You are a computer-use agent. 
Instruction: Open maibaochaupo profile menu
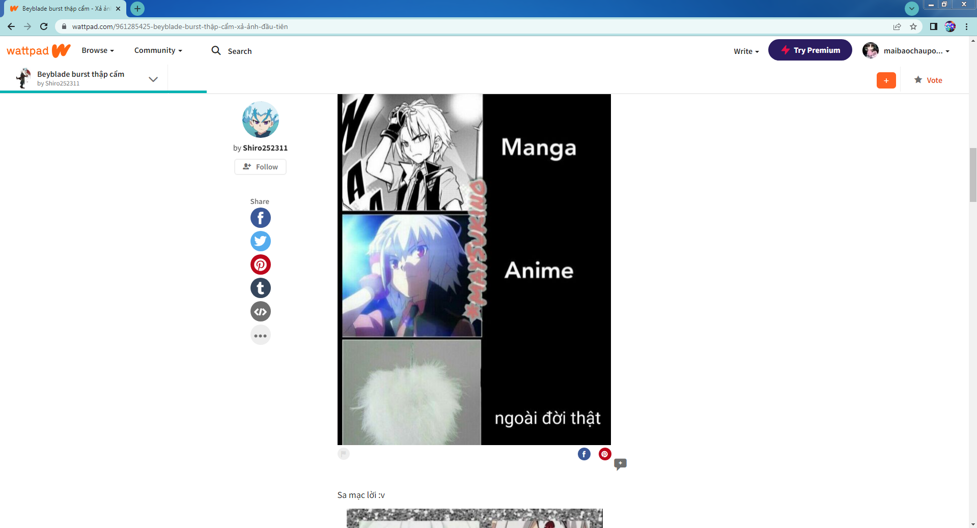[x=907, y=51]
